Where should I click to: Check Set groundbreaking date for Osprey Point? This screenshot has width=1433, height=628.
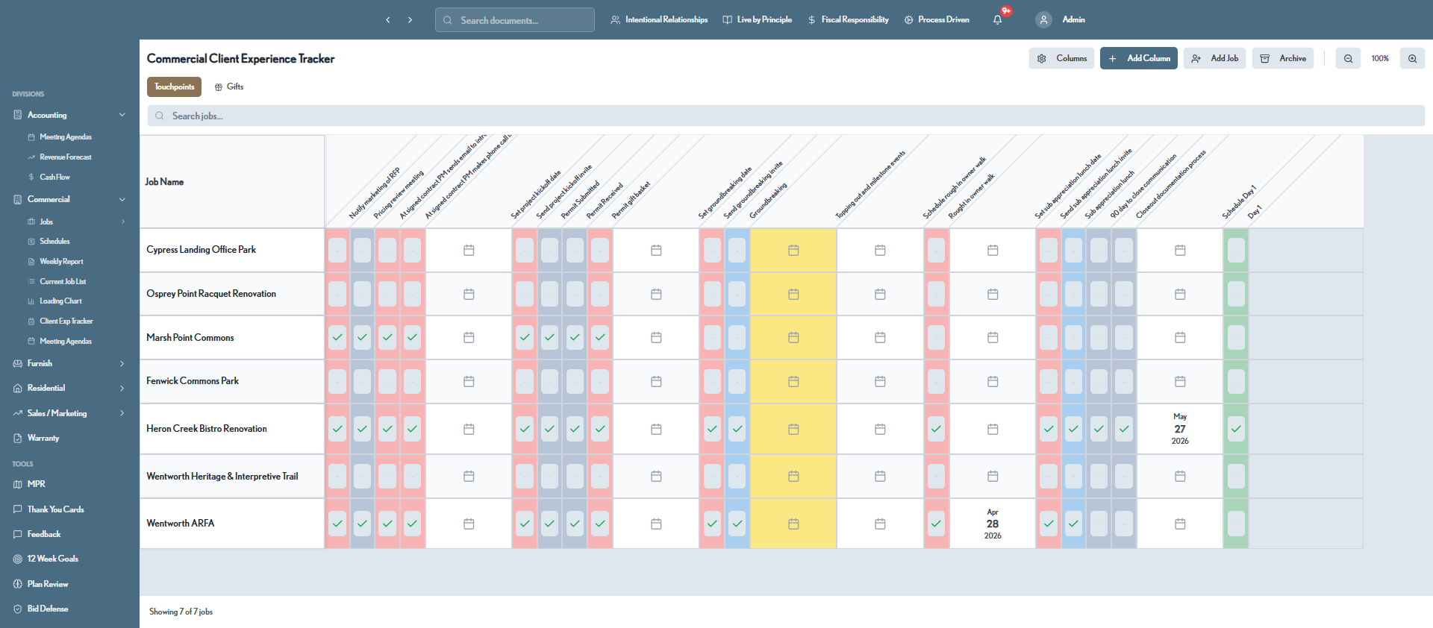coord(712,295)
